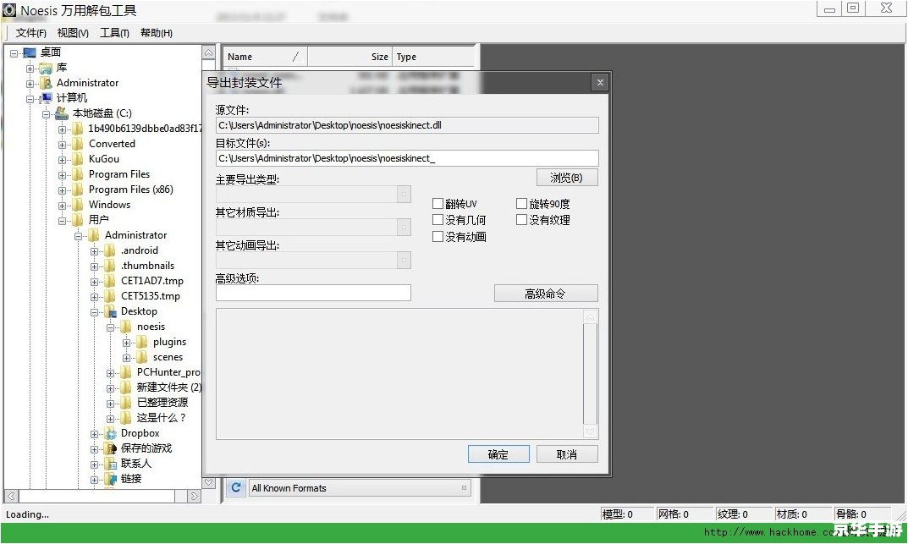Select the CET5135.tmp folder row
Image resolution: width=908 pixels, height=544 pixels.
click(x=150, y=296)
